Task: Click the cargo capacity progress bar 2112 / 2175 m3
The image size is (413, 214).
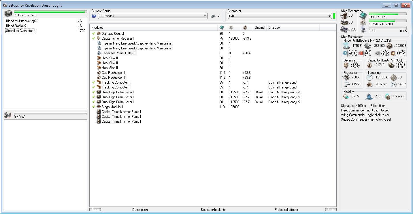Action: point(50,12)
